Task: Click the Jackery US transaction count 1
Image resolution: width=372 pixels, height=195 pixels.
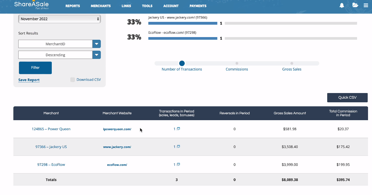Action: point(174,147)
